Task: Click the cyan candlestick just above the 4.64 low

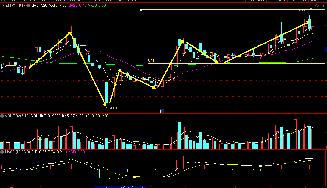Action: tap(106, 92)
